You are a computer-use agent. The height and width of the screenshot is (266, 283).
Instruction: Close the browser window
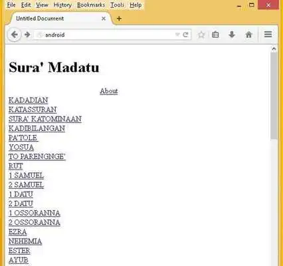pos(268,5)
